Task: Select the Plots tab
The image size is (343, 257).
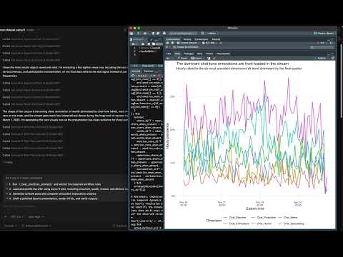Action: 177,54
